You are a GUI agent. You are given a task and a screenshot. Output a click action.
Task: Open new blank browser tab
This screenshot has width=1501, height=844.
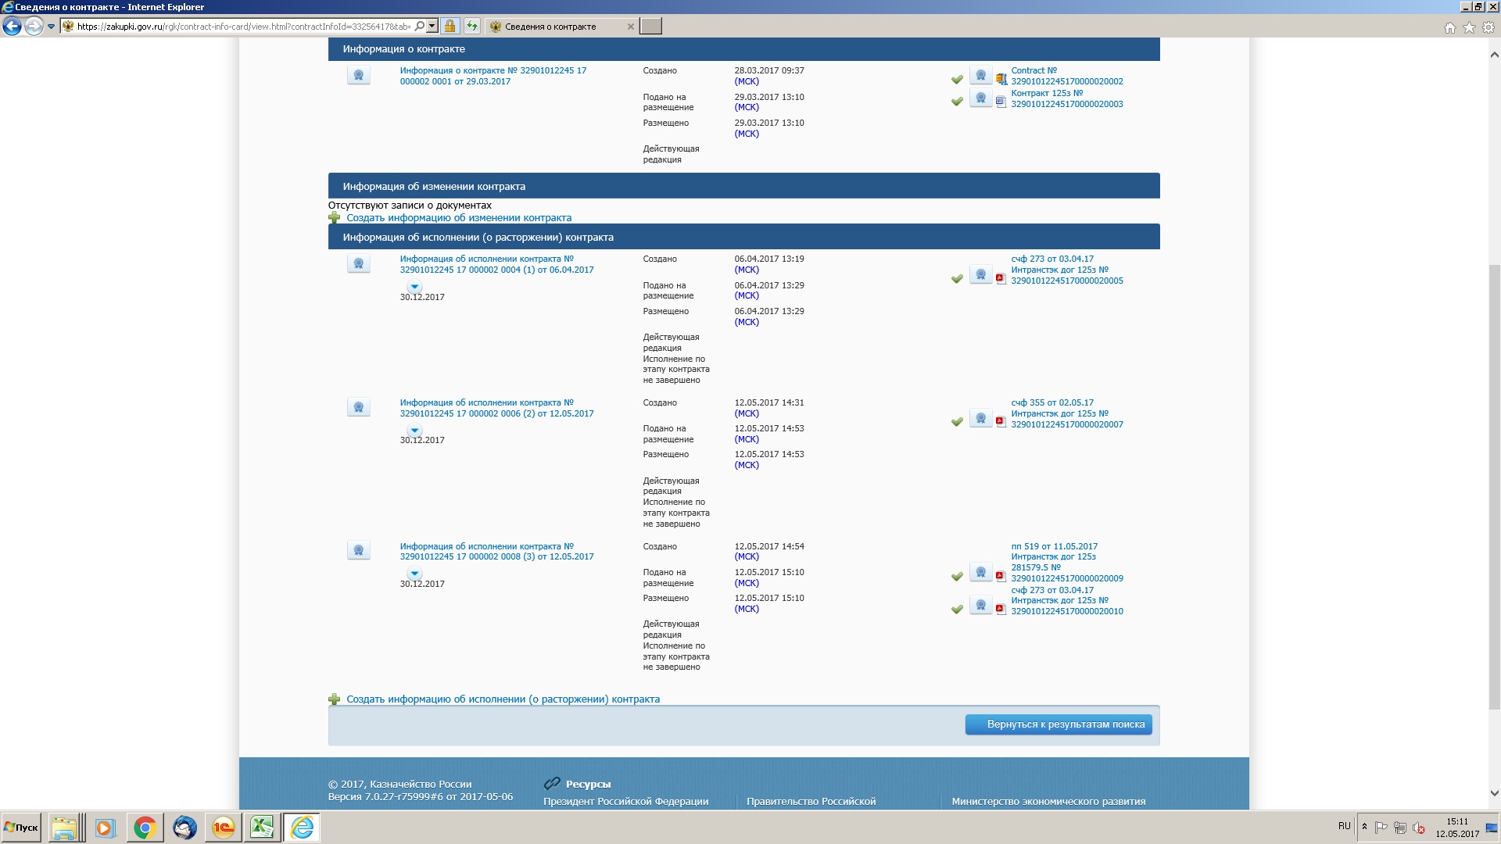click(x=650, y=27)
